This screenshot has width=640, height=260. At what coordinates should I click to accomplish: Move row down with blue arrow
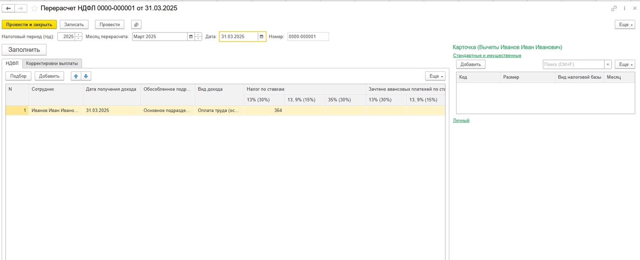[86, 76]
